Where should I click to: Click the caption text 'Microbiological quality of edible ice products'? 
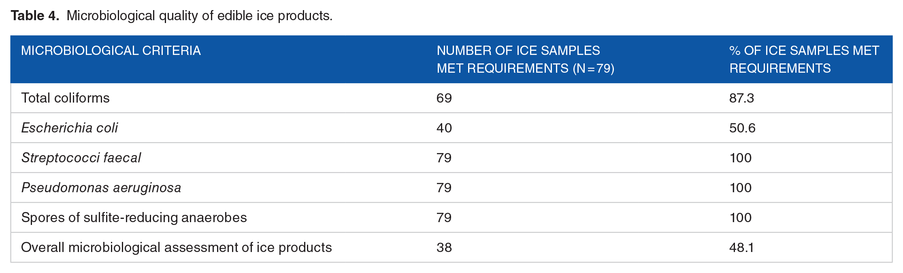tap(199, 16)
